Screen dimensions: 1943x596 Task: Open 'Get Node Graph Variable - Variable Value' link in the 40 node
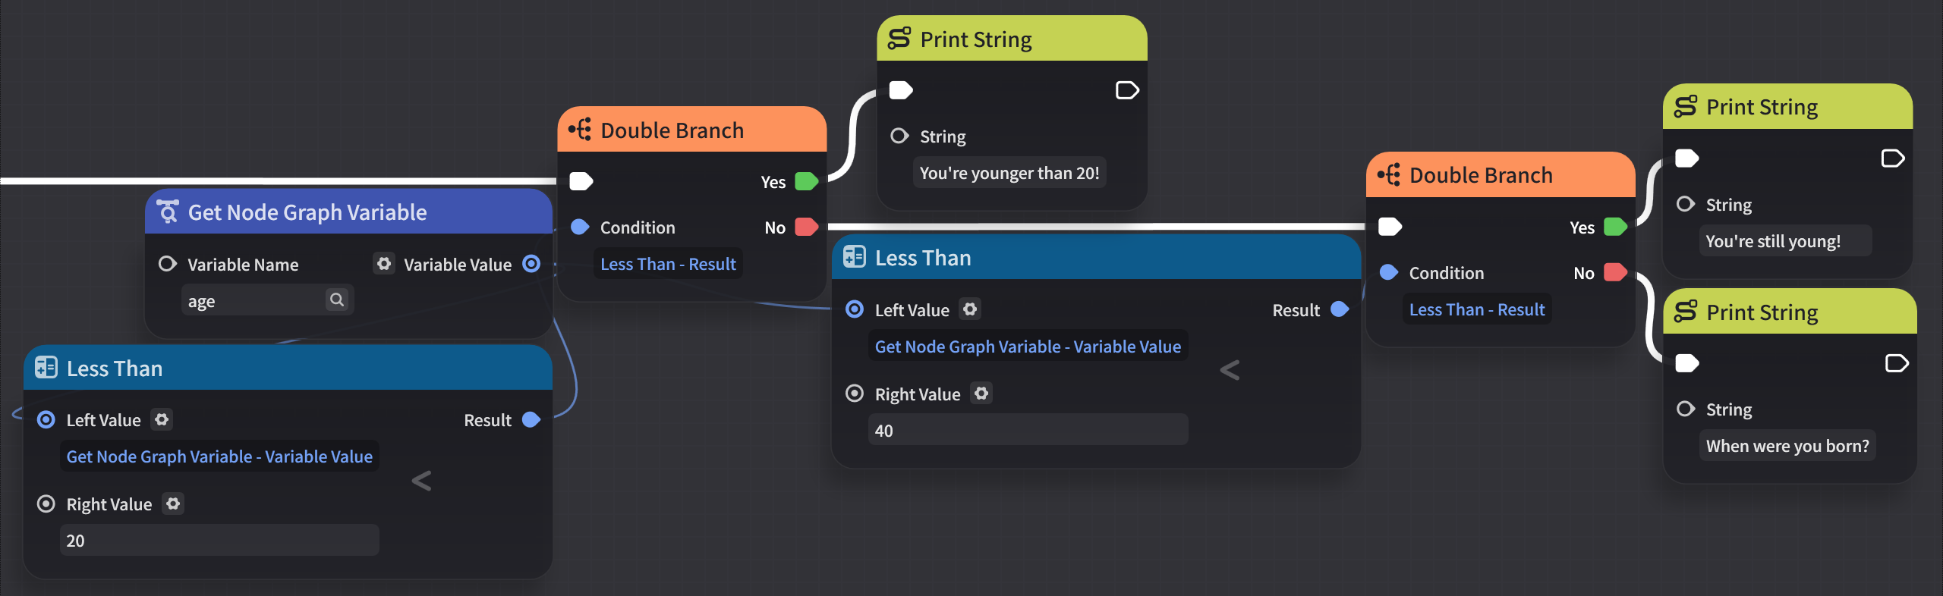click(x=1028, y=347)
